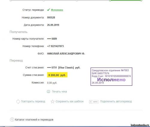Open the Исполнен status link
This screenshot has width=150, height=127.
(57, 10)
